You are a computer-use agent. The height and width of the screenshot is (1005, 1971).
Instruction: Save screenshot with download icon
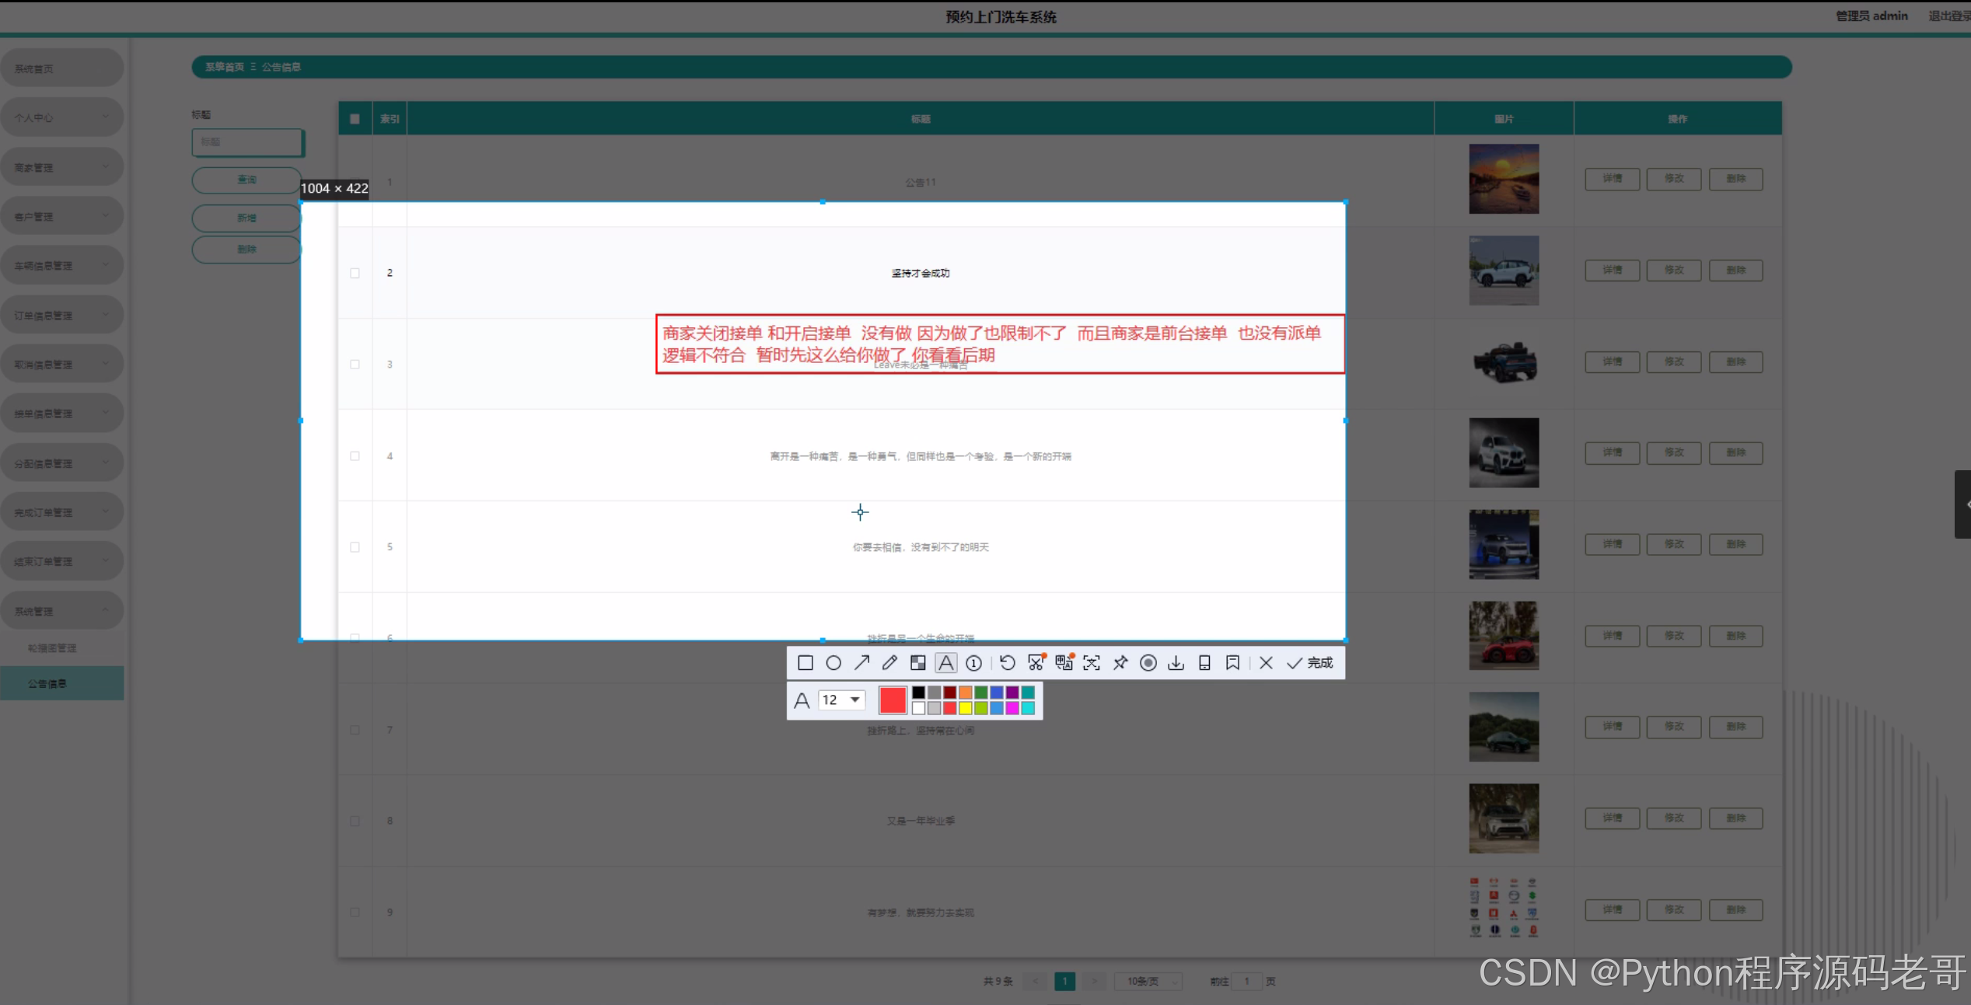(x=1176, y=663)
